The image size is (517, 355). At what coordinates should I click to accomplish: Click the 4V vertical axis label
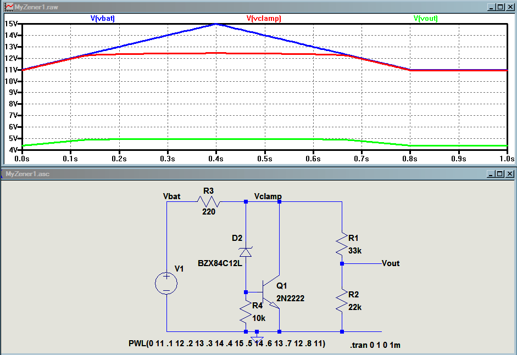[14, 150]
